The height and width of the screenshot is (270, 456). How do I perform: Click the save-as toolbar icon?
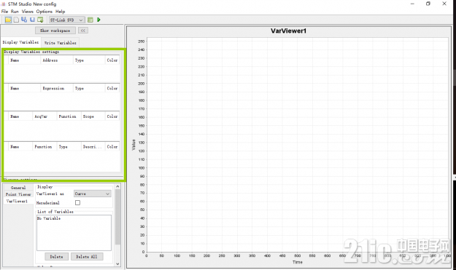click(24, 20)
